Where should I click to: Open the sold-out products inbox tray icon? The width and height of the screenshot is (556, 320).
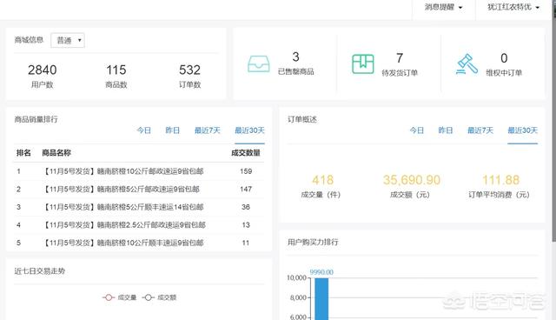point(259,64)
